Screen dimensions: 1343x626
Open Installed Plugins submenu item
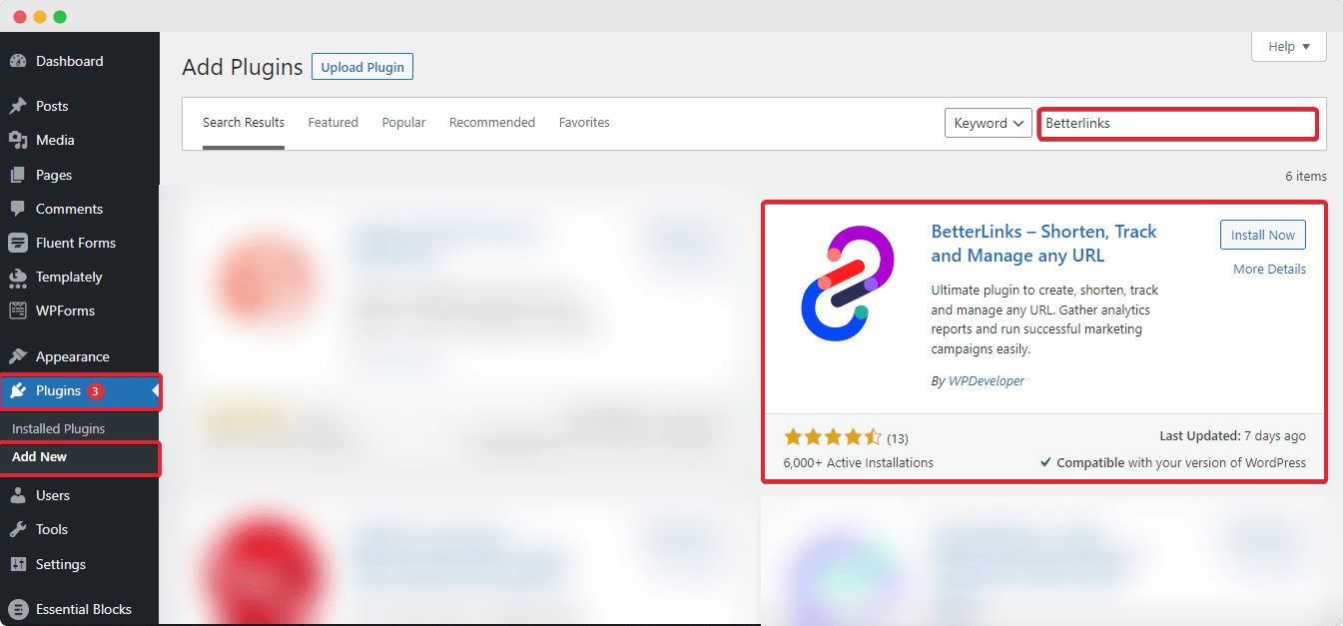(x=58, y=429)
